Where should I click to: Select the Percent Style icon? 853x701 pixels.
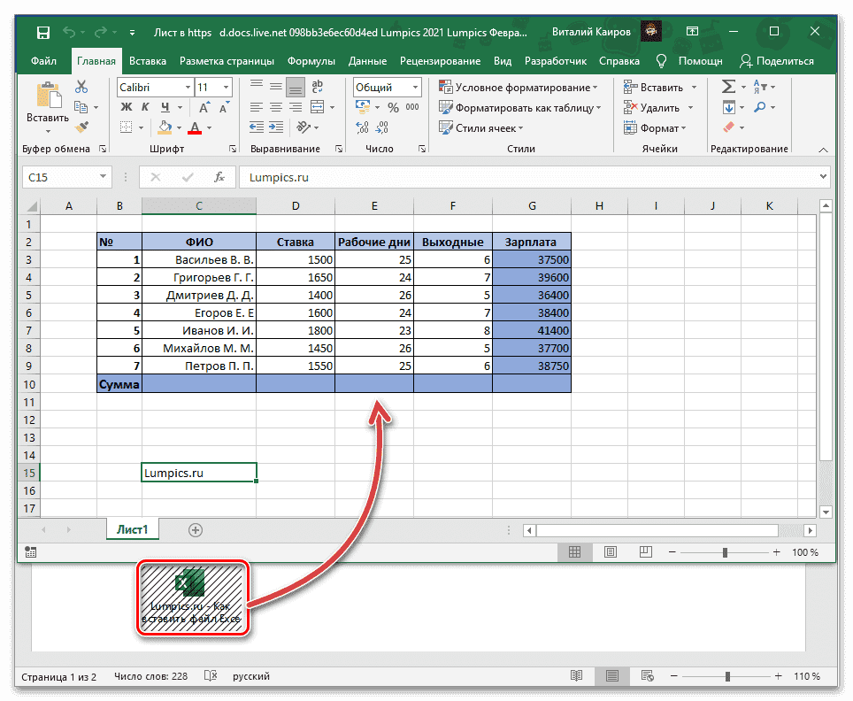tap(394, 106)
